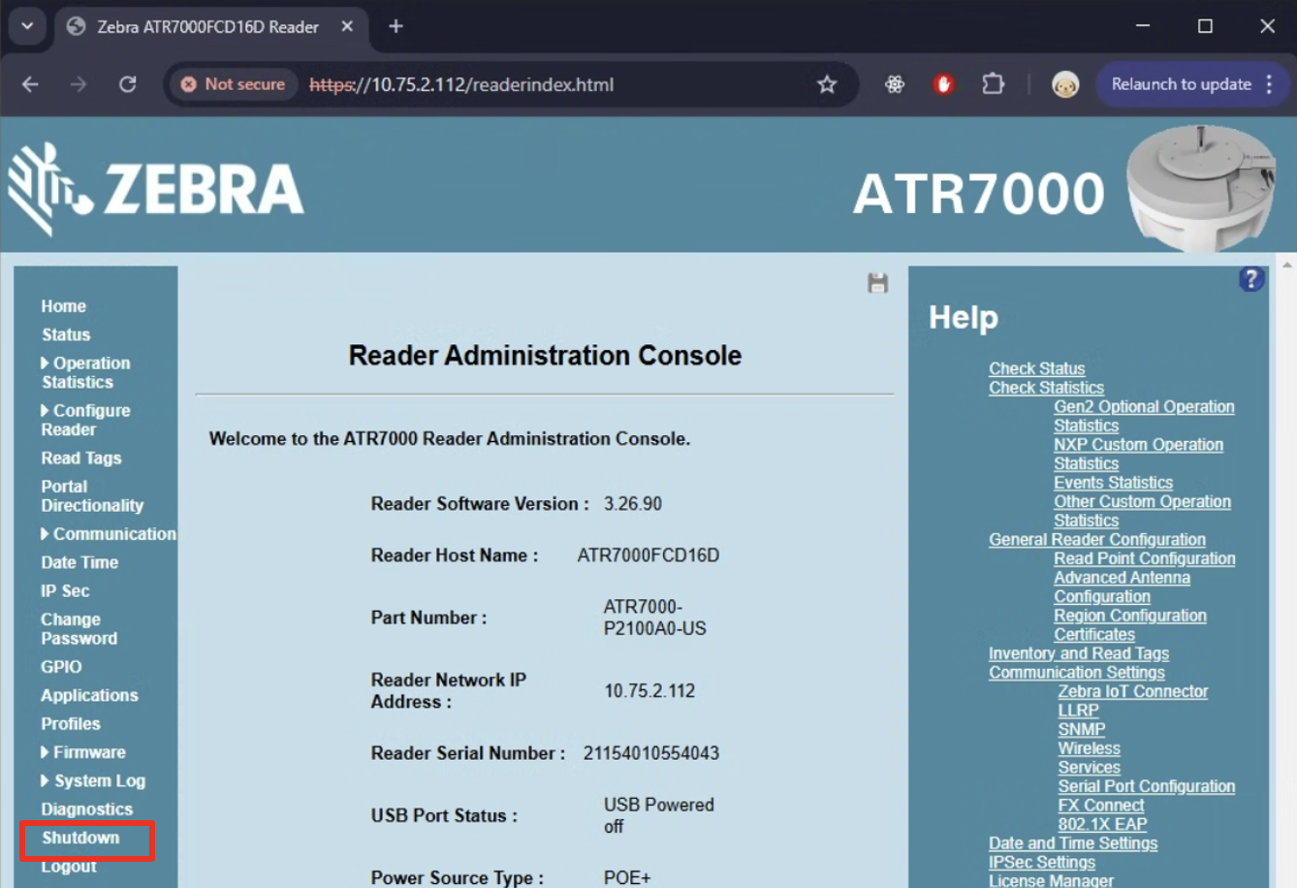Open the blue help question mark icon
The width and height of the screenshot is (1297, 888).
(x=1251, y=280)
